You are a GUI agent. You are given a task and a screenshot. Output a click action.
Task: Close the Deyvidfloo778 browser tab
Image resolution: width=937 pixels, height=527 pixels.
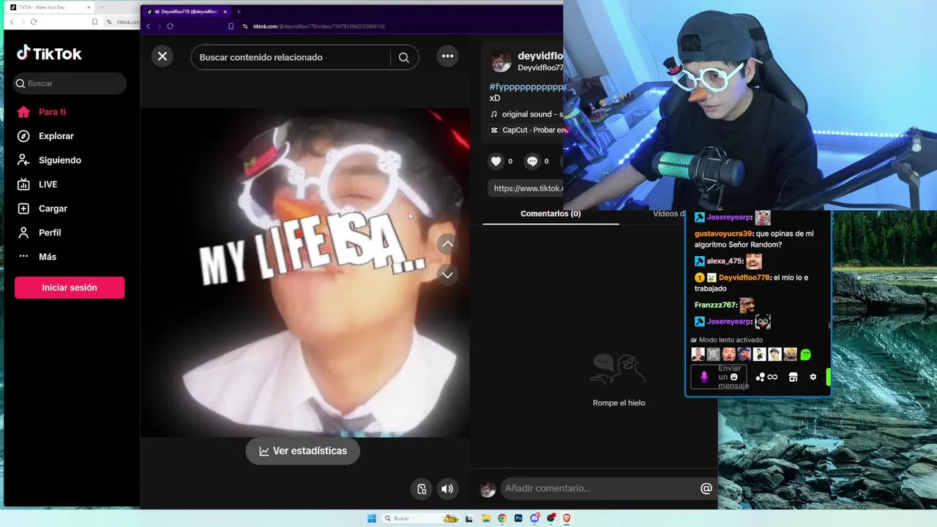(225, 12)
